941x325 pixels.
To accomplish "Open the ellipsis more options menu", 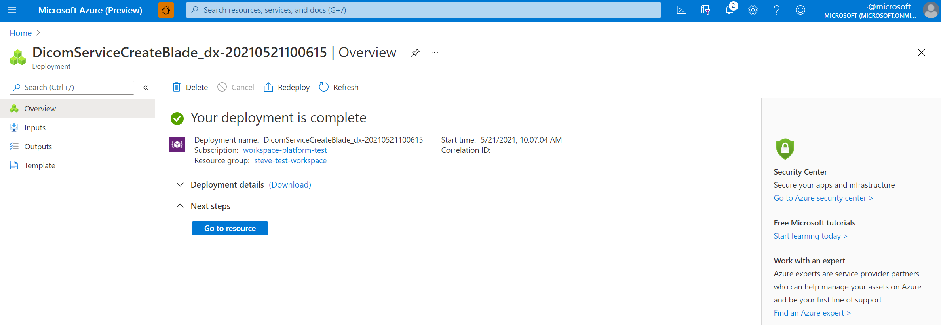I will (435, 53).
